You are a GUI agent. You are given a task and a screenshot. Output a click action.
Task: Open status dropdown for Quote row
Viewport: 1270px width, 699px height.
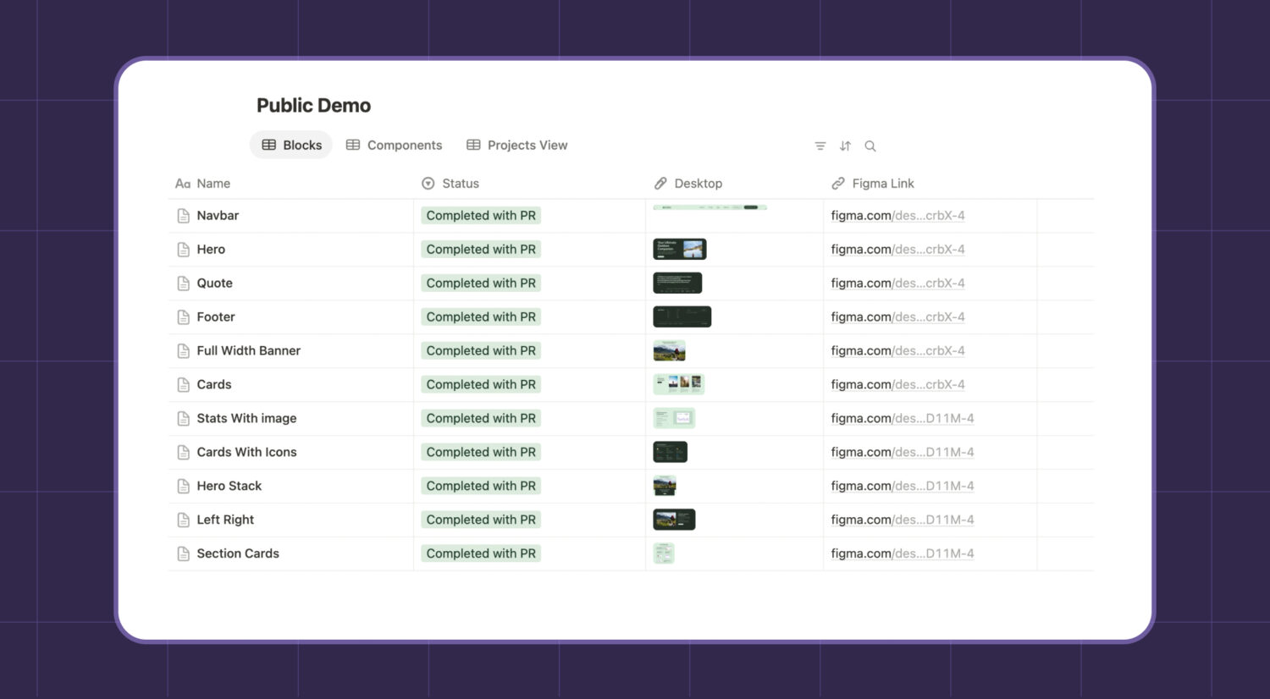click(481, 283)
